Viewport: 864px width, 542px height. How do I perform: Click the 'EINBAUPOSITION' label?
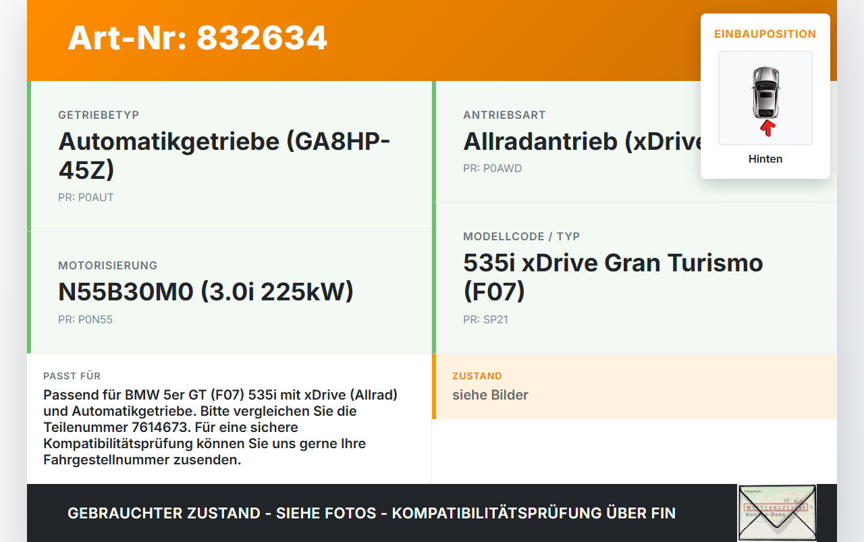tap(765, 34)
